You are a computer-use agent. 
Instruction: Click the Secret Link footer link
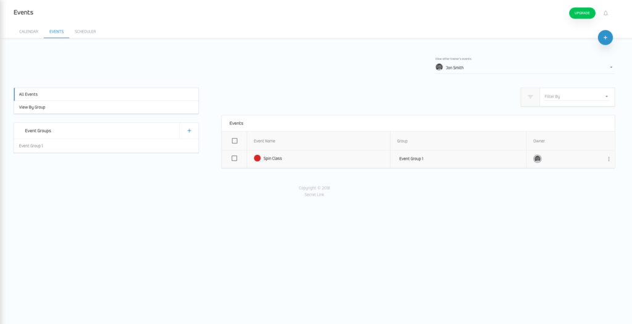tap(314, 194)
